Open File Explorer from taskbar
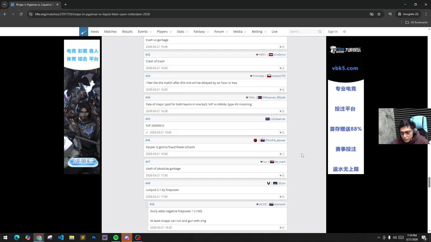 point(72,238)
